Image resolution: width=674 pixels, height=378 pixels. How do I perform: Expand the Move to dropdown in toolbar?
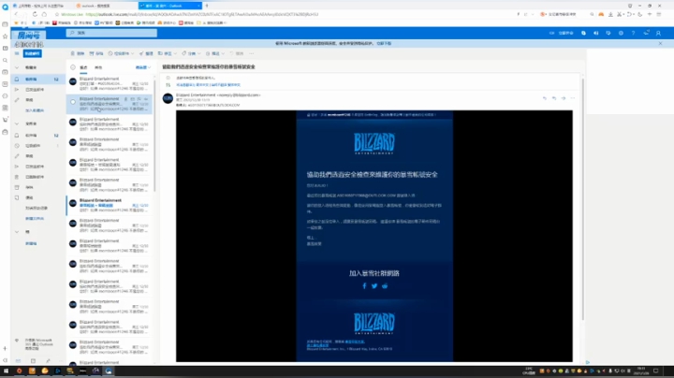[175, 53]
